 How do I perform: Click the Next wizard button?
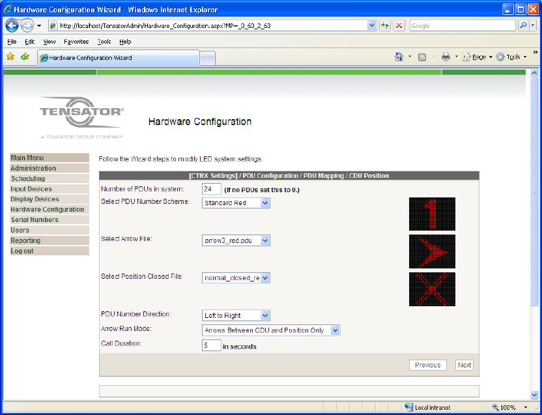(464, 365)
